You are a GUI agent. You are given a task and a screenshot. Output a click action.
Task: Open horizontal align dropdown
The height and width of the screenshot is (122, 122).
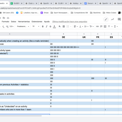click(x=76, y=26)
